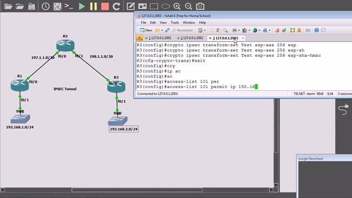Toggle show interface labels icon
This screenshot has height=198, width=352.
[57, 6]
